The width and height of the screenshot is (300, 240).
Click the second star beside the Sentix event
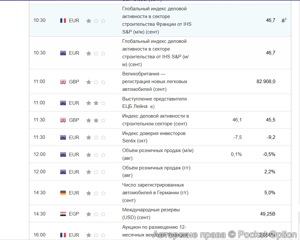point(96,137)
